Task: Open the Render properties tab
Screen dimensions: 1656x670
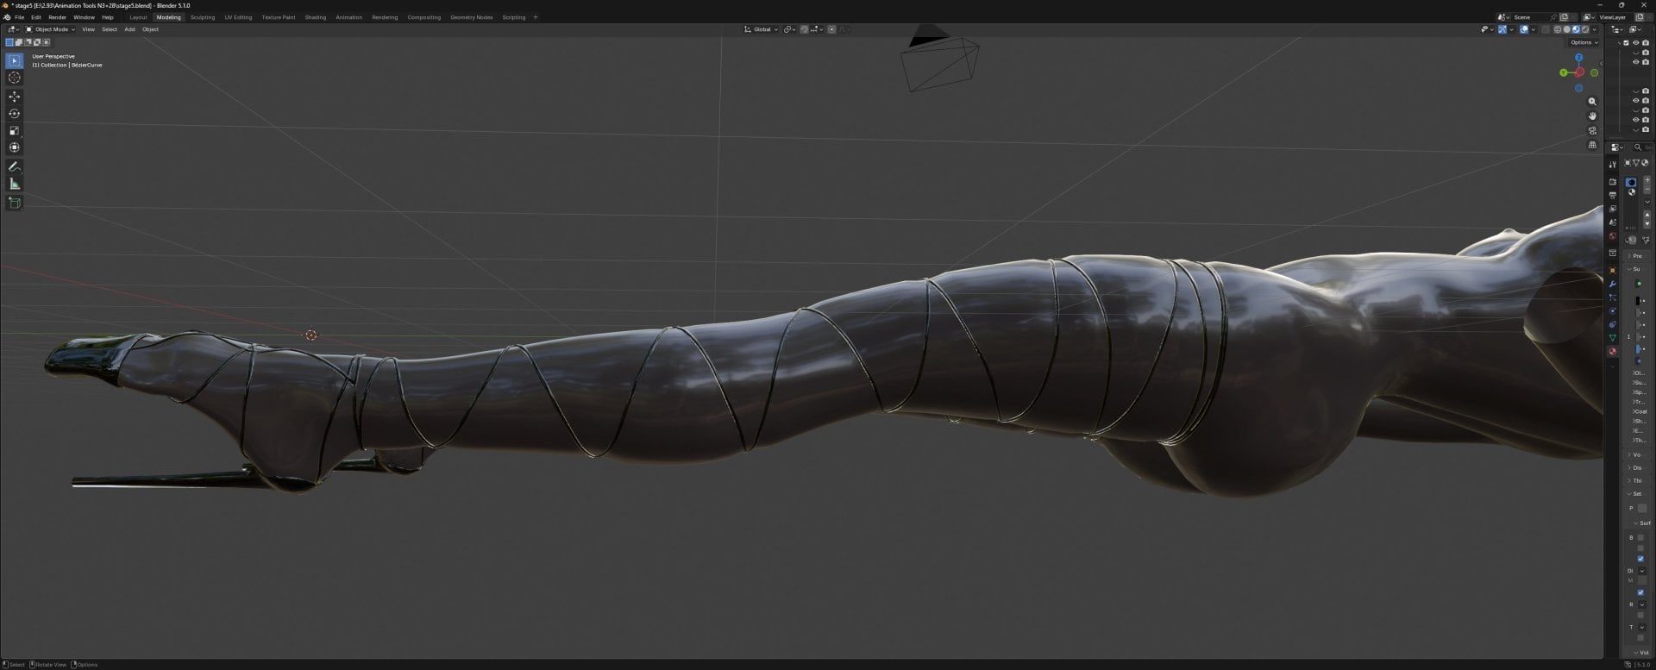Action: 1613,181
